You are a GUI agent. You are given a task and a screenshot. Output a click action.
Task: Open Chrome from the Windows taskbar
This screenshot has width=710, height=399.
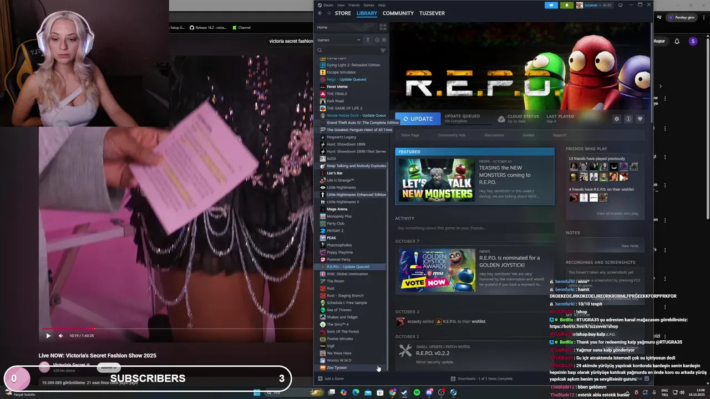point(392,392)
